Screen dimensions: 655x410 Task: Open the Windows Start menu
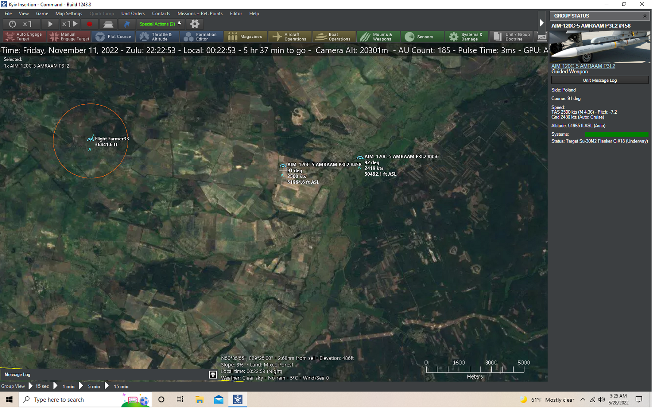pyautogui.click(x=9, y=400)
